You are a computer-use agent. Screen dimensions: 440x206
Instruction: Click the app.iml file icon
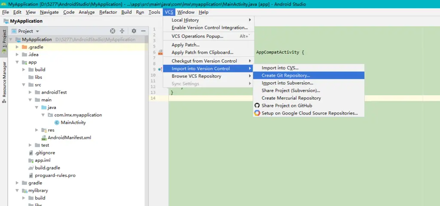coord(31,161)
